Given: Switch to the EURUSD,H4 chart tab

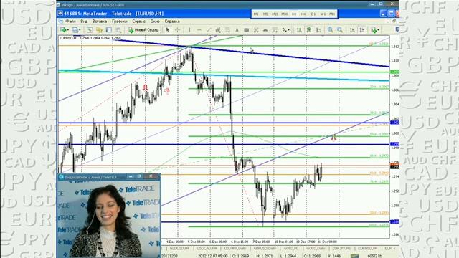Looking at the screenshot, I should [368, 249].
